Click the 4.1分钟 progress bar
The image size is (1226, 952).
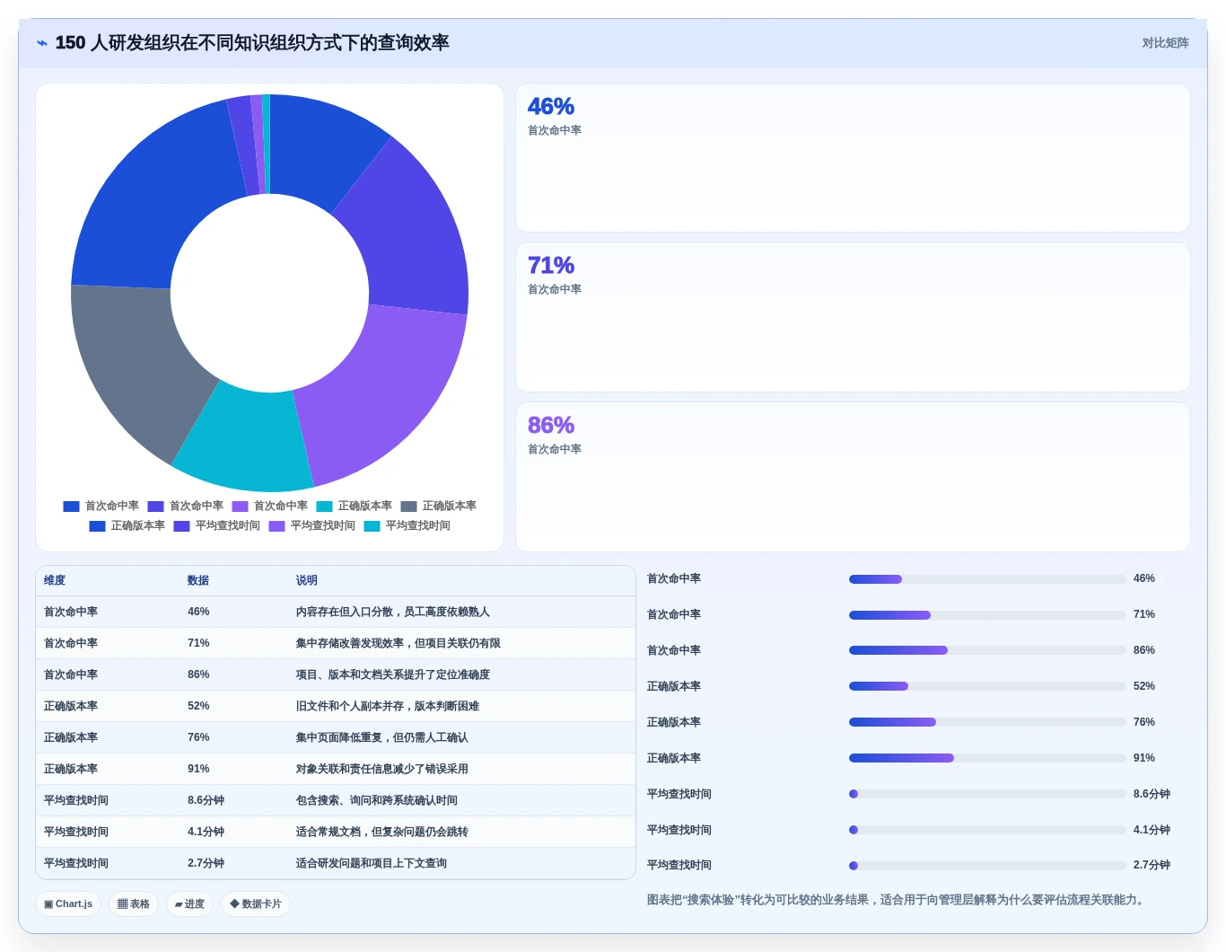coord(987,830)
